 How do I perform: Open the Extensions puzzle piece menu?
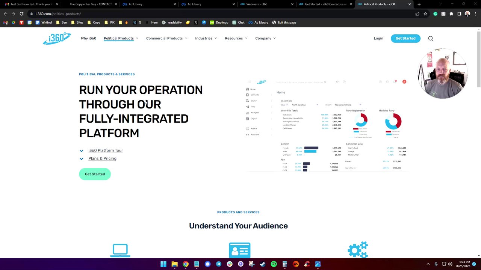click(451, 14)
